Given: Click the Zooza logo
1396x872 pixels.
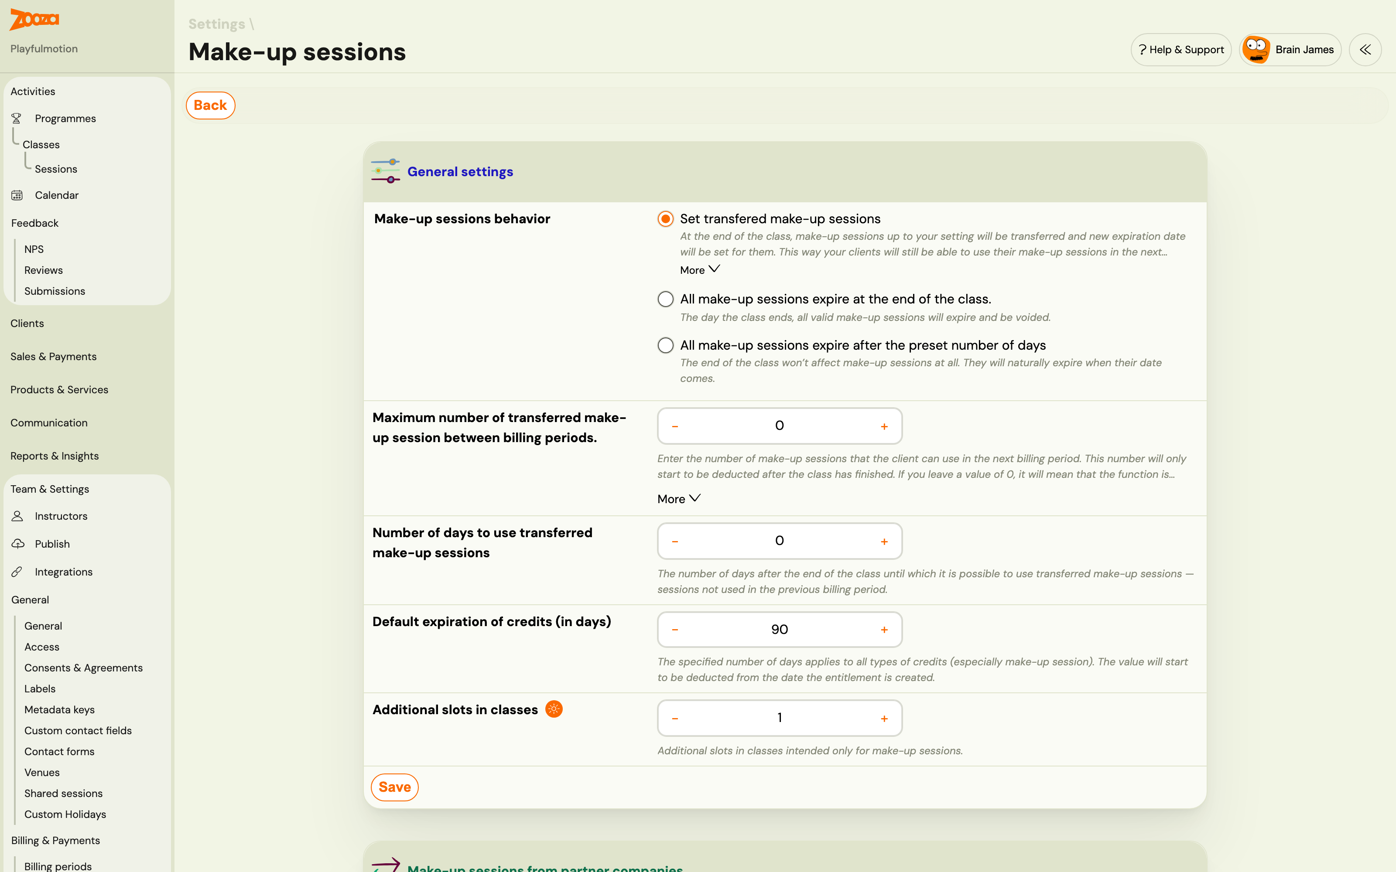Looking at the screenshot, I should 34,19.
